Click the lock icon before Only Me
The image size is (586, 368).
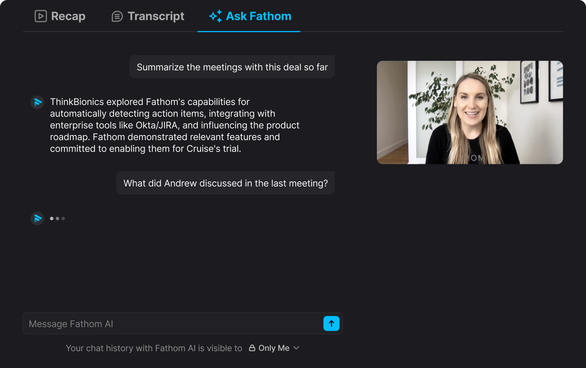click(252, 348)
